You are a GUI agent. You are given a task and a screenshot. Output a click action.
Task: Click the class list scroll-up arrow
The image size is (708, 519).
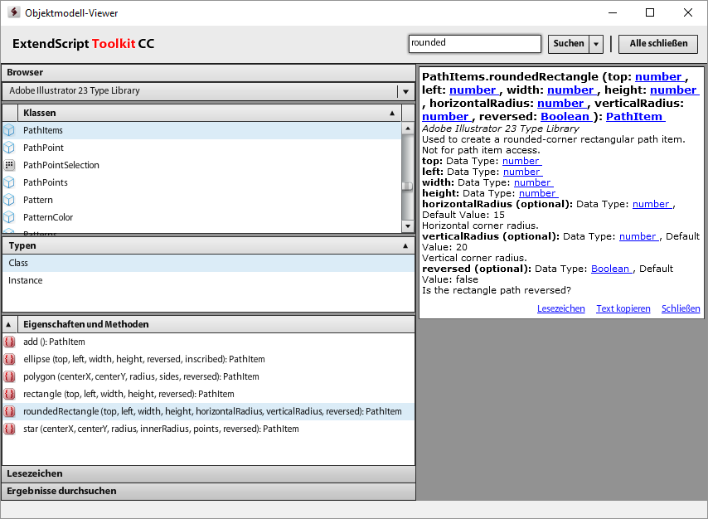[408, 129]
